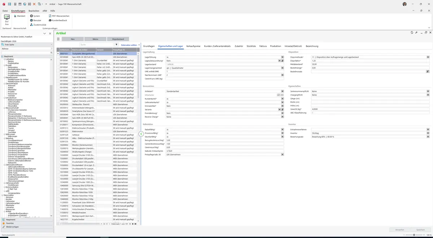Image resolution: width=433 pixels, height=238 pixels.
Task: Open the Chargenpflicht dropdown
Action: point(428,95)
